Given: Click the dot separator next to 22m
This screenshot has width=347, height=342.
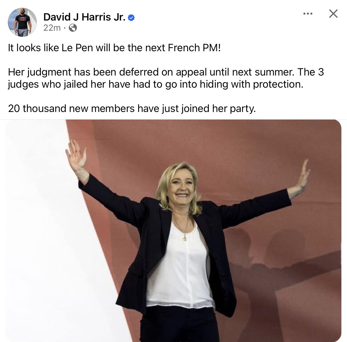Looking at the screenshot, I should click(64, 28).
